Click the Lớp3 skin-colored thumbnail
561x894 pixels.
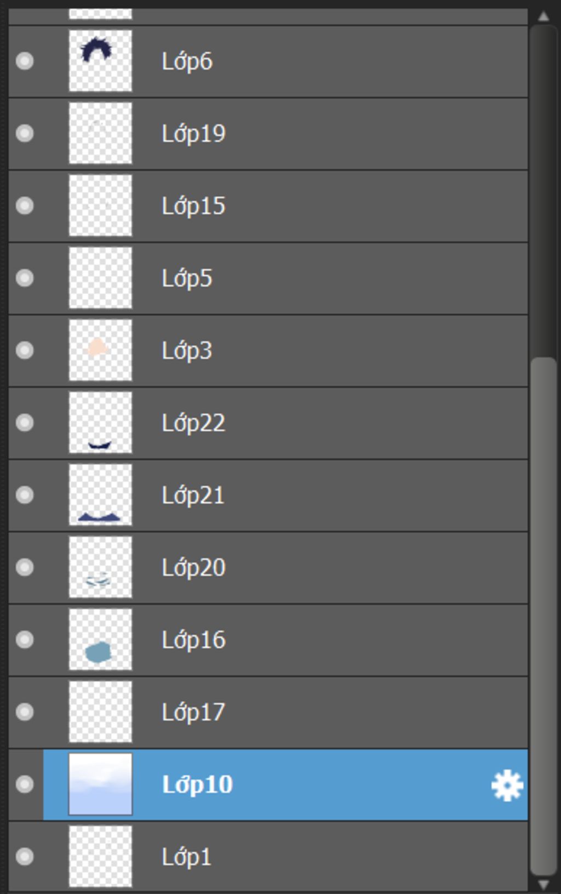(x=100, y=350)
